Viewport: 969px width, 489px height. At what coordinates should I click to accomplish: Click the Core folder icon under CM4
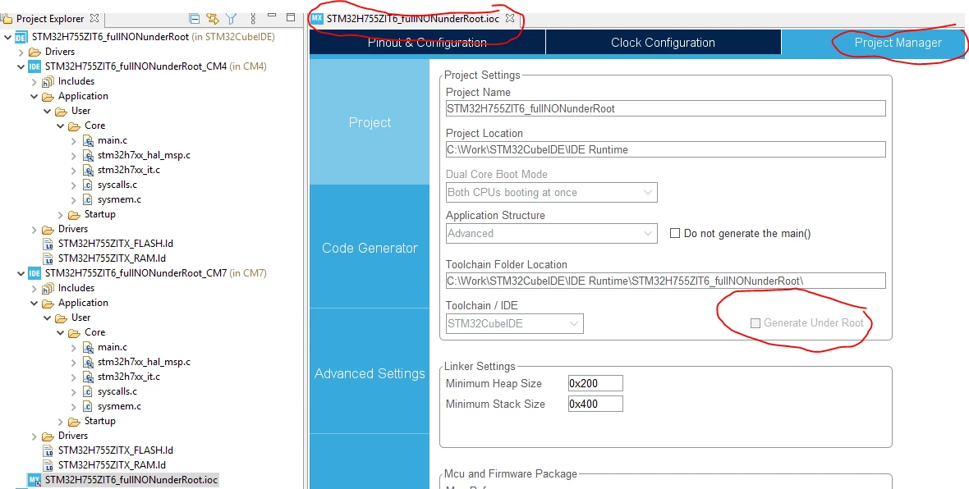tap(74, 126)
